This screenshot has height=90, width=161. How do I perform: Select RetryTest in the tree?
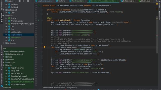(15, 71)
